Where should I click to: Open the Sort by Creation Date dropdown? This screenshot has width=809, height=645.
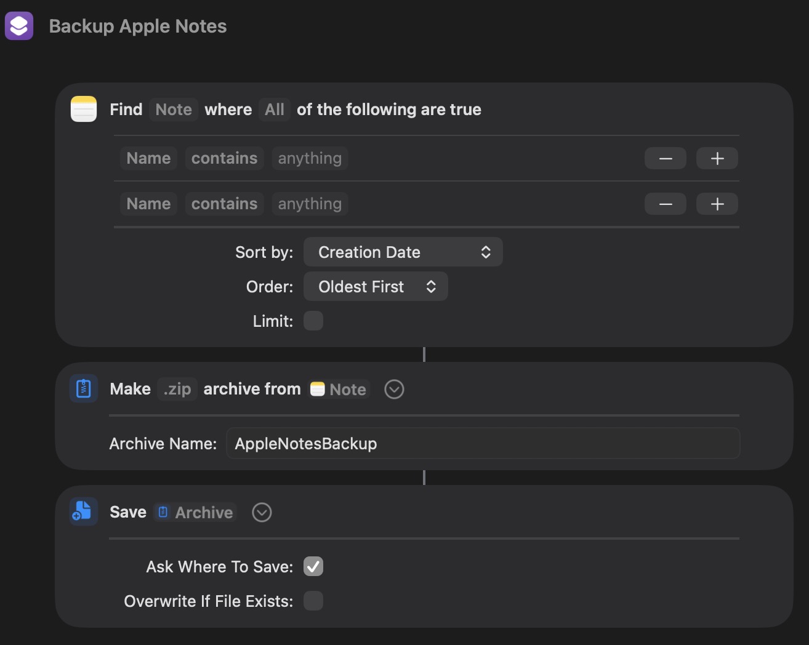pos(403,252)
